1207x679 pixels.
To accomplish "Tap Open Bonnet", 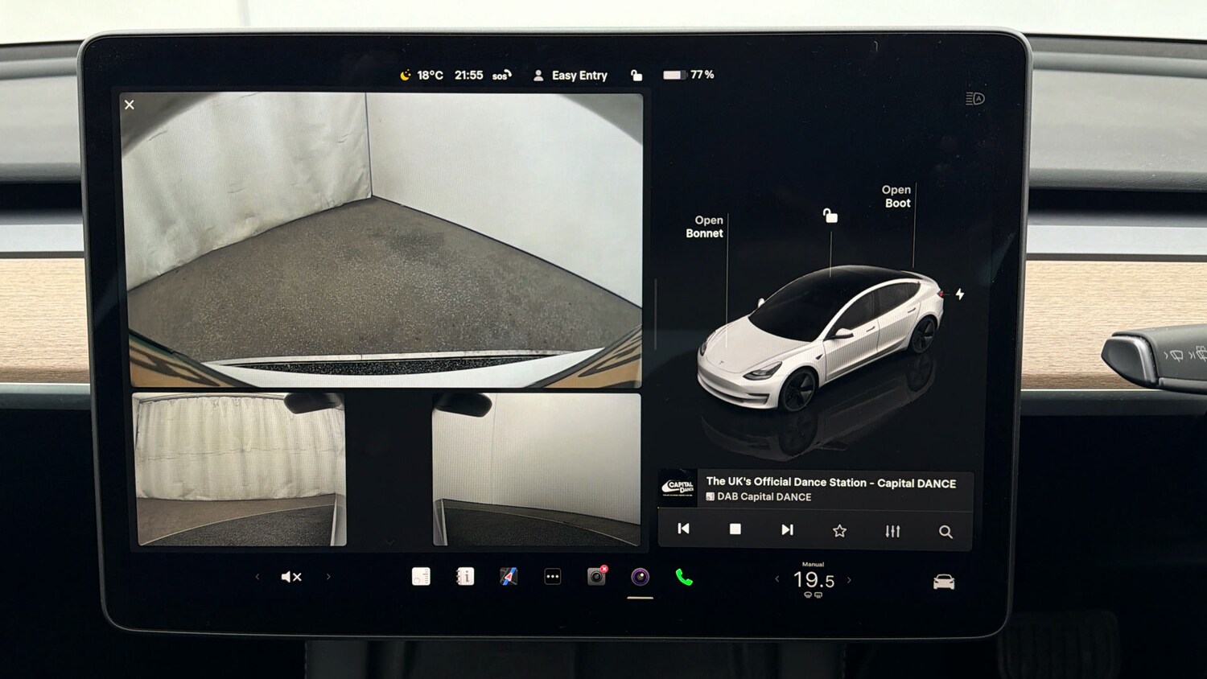I will tap(706, 226).
